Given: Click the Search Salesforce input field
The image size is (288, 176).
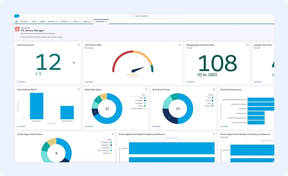Looking at the screenshot, I should [x=156, y=16].
